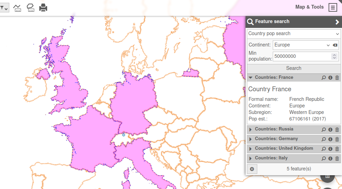The width and height of the screenshot is (342, 189).
Task: Open the Map & Tools hamburger menu
Action: click(x=332, y=7)
